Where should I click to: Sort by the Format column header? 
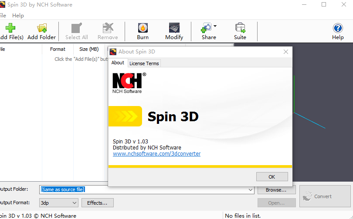pyautogui.click(x=58, y=49)
